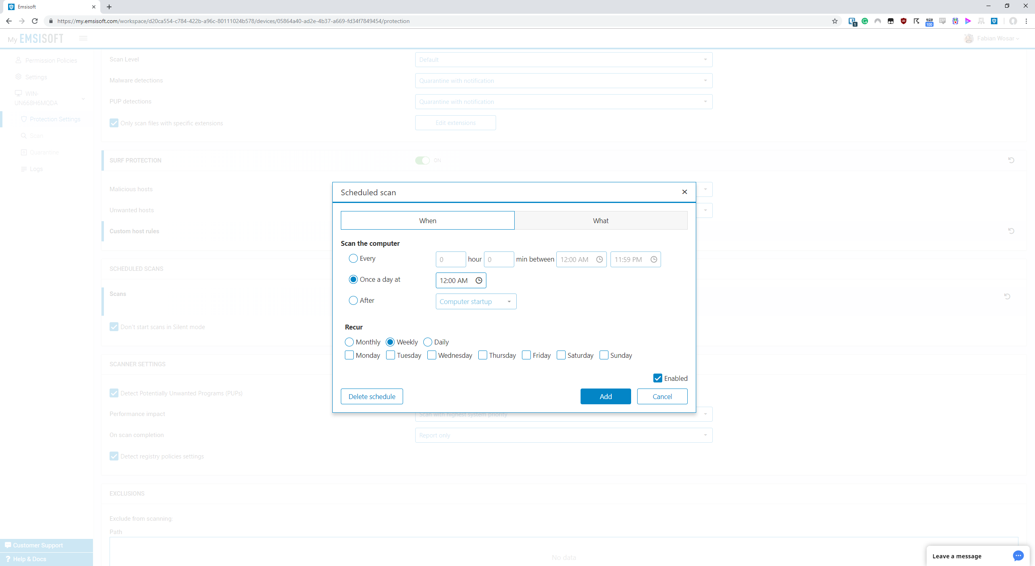Click the clock icon in Once a day time field
Image resolution: width=1035 pixels, height=566 pixels.
(479, 281)
